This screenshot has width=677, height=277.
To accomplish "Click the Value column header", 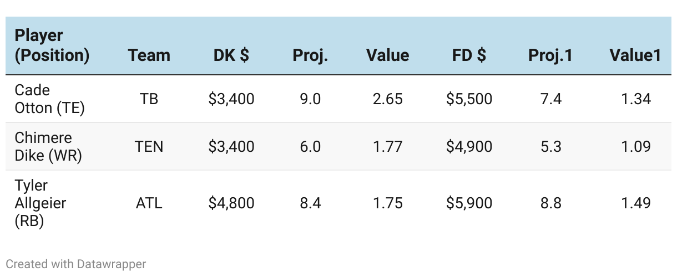I will pyautogui.click(x=387, y=55).
